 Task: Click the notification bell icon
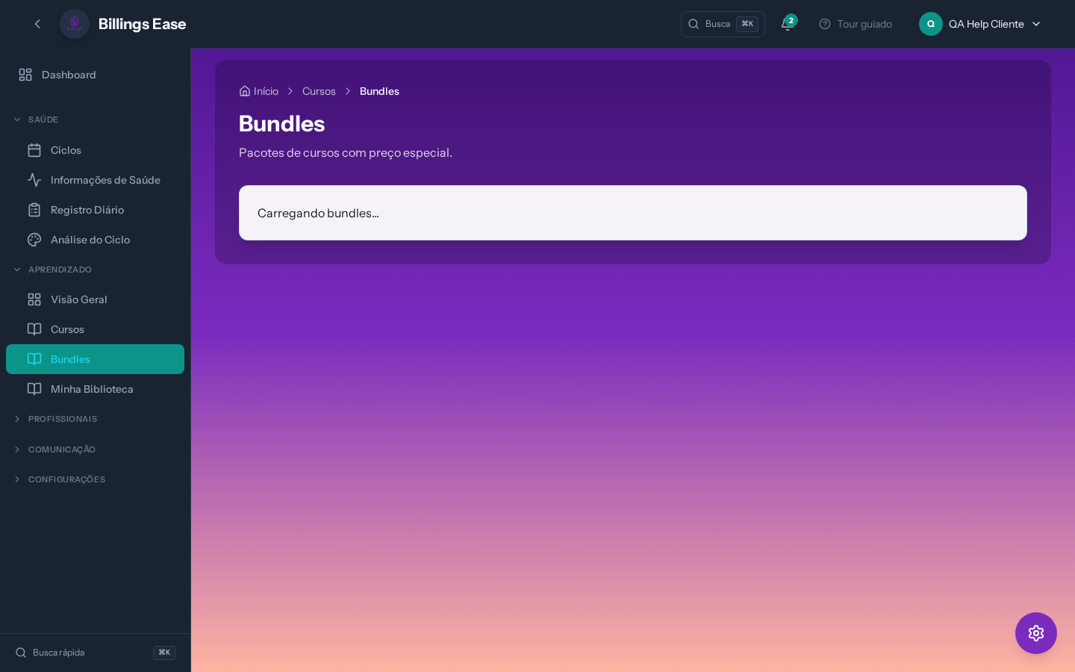tap(787, 25)
